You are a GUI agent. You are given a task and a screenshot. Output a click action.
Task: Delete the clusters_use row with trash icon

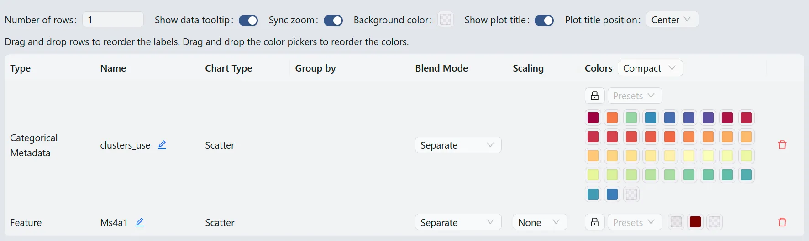(782, 145)
